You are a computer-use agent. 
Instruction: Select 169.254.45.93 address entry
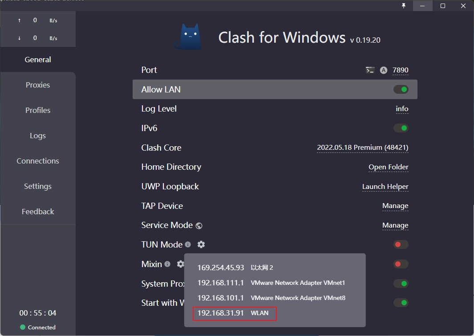(x=235, y=268)
